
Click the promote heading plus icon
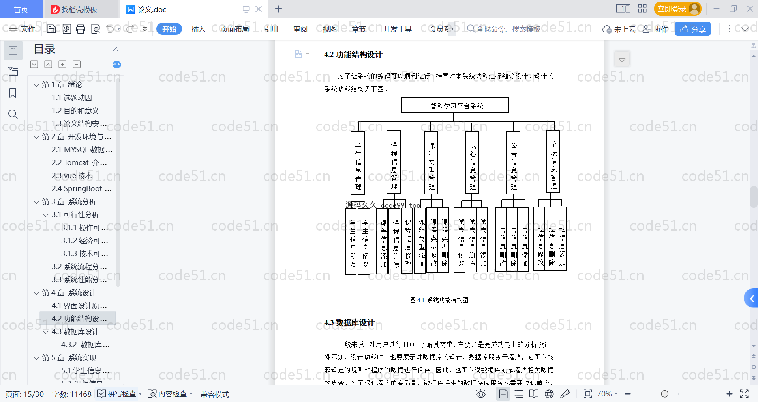coord(62,64)
